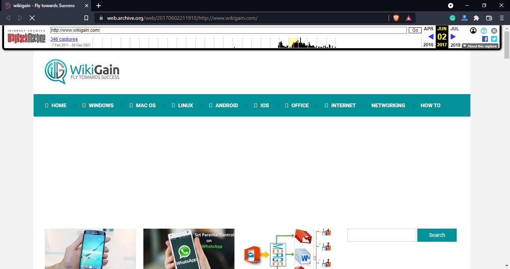Click the blue extension icon beside Grammarly
510x269 pixels.
pos(464,18)
